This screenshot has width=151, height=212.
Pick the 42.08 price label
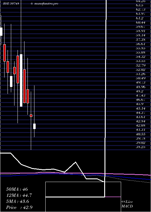tap(140, 126)
